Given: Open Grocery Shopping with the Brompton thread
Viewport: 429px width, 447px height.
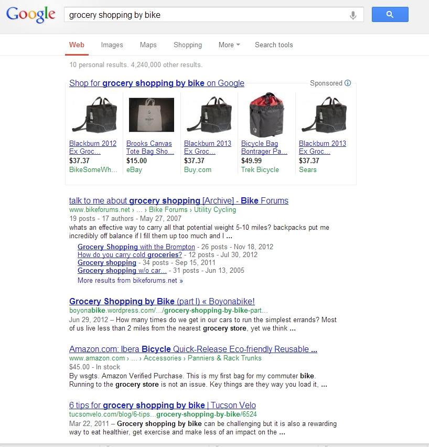Looking at the screenshot, I should [x=136, y=247].
